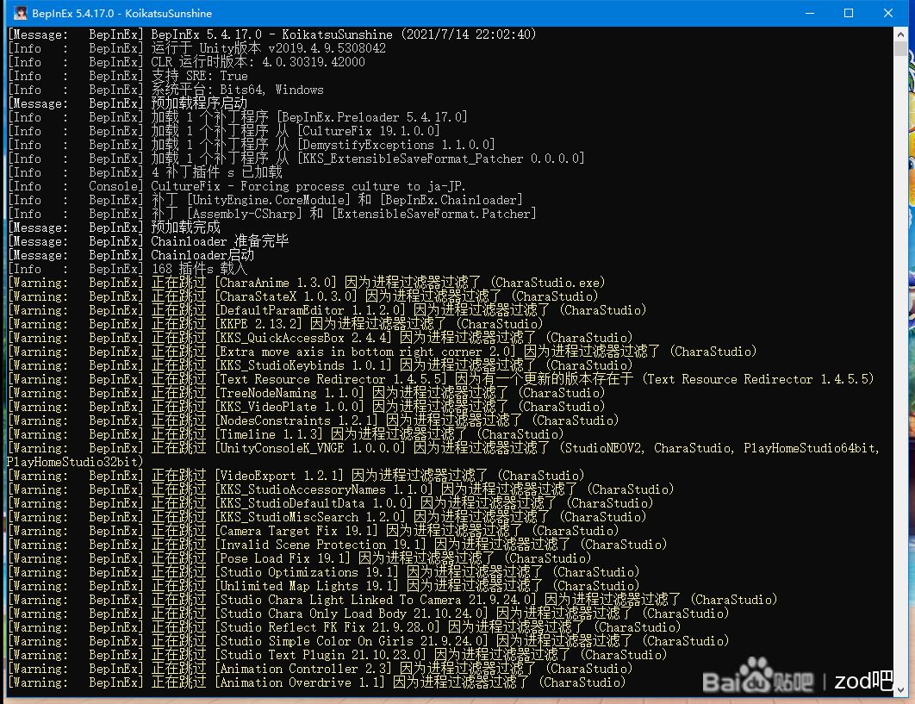Click the warning line for [CharaAnime 1.3.0]
The width and height of the screenshot is (915, 704).
pyautogui.click(x=307, y=283)
